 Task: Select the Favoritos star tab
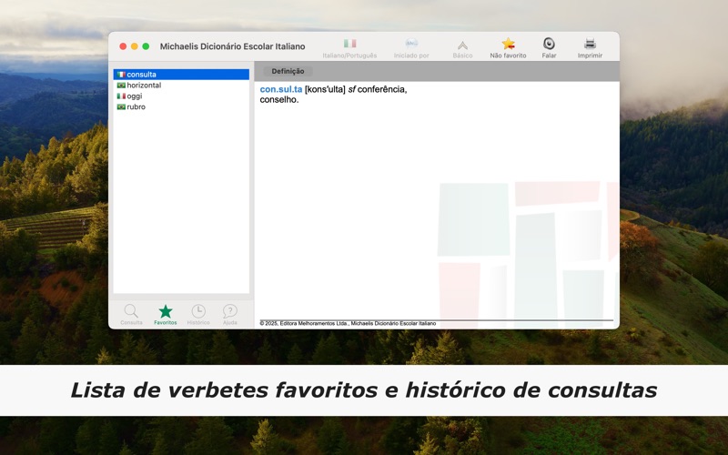[x=166, y=314]
